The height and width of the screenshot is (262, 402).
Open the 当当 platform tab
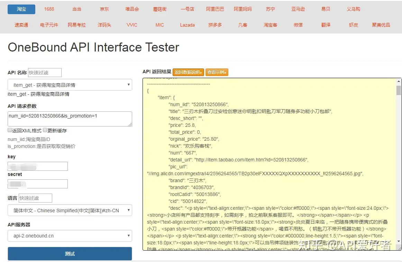(x=77, y=9)
